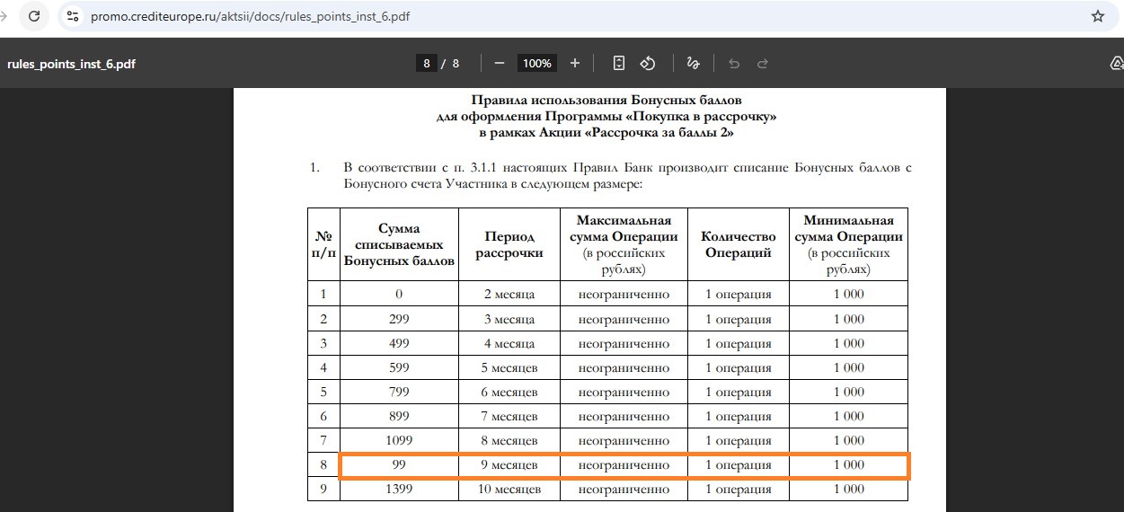Screen dimensions: 1124x512
Task: Click the fit to page icon
Action: (x=619, y=63)
